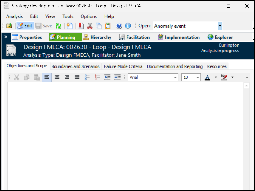Expand the font color arrow
The width and height of the screenshot is (255, 191).
[216, 77]
